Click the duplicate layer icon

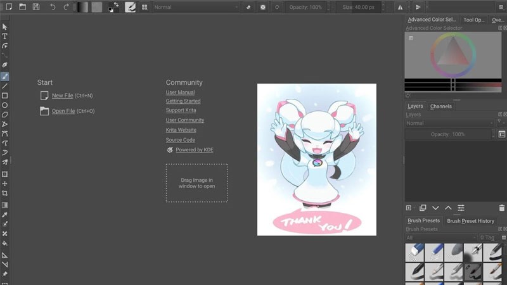coord(423,208)
